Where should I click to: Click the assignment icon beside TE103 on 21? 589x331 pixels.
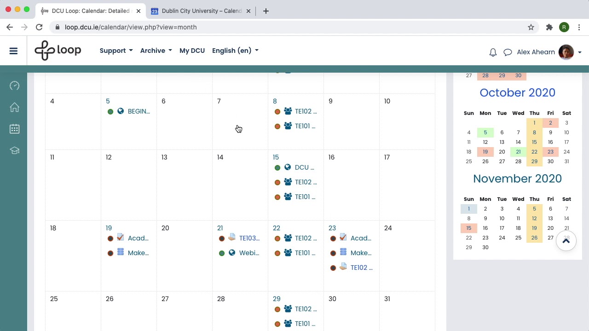(232, 237)
